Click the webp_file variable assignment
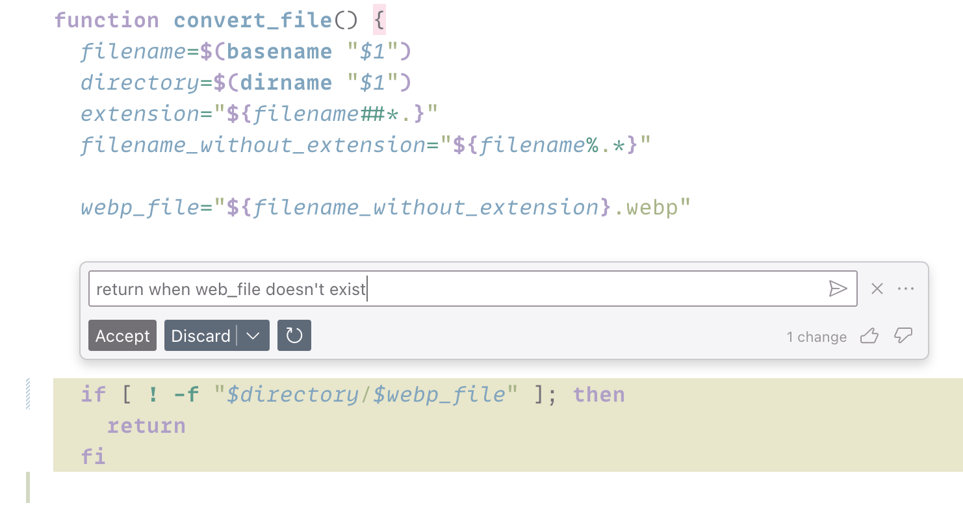Image resolution: width=963 pixels, height=516 pixels. (x=139, y=207)
